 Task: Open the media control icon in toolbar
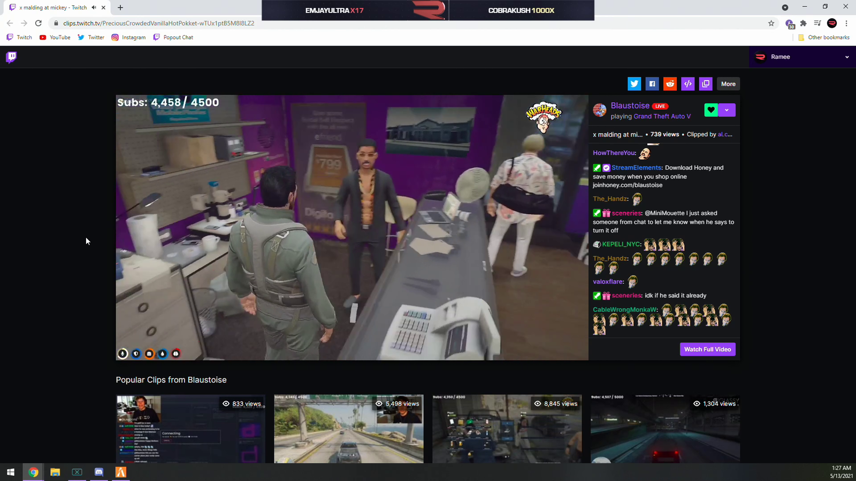817,23
